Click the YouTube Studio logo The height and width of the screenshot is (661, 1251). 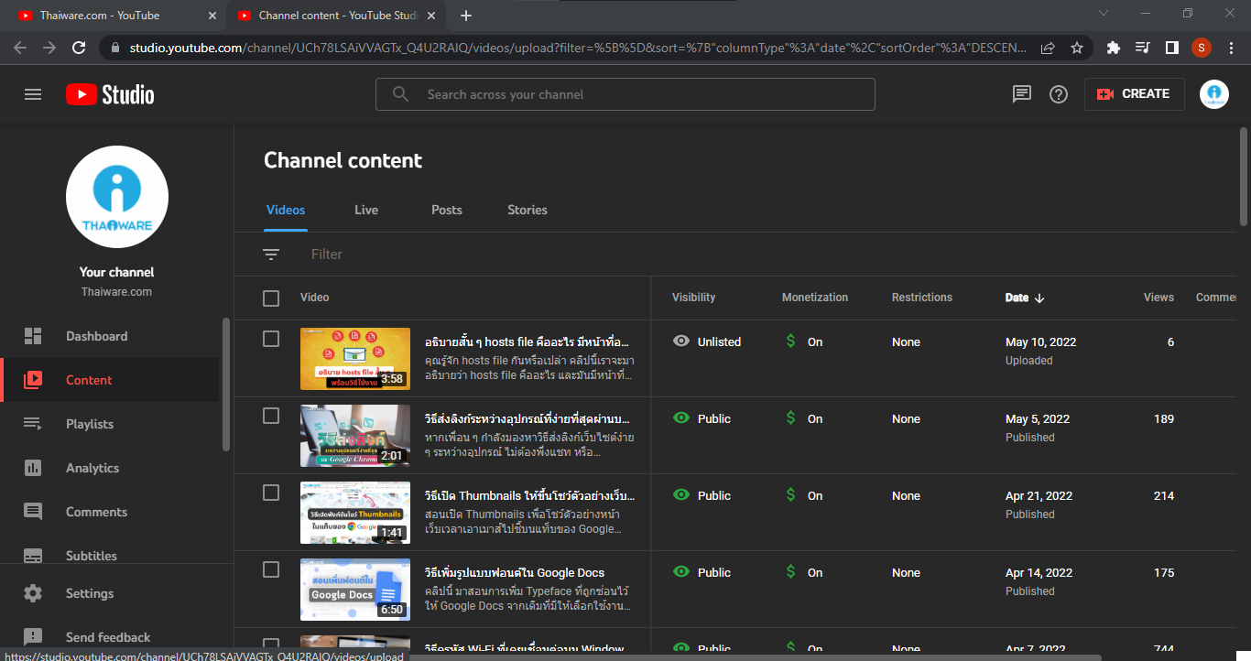click(110, 94)
